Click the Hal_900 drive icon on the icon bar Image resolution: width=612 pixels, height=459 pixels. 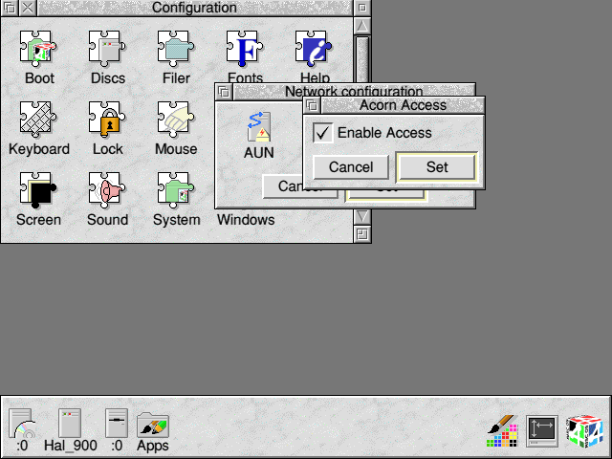pos(70,423)
